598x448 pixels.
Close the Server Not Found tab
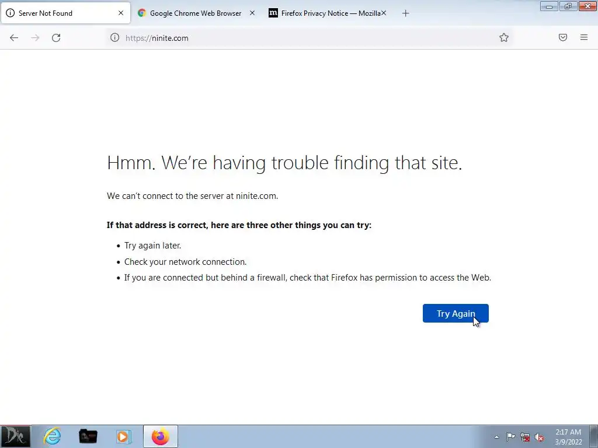point(121,13)
